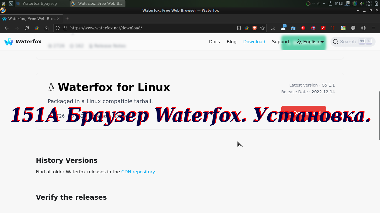Click the "History Versions" heading

67,160
